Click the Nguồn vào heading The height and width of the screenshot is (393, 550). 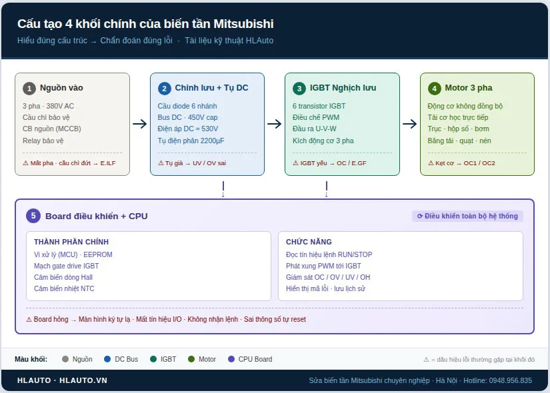pos(61,88)
